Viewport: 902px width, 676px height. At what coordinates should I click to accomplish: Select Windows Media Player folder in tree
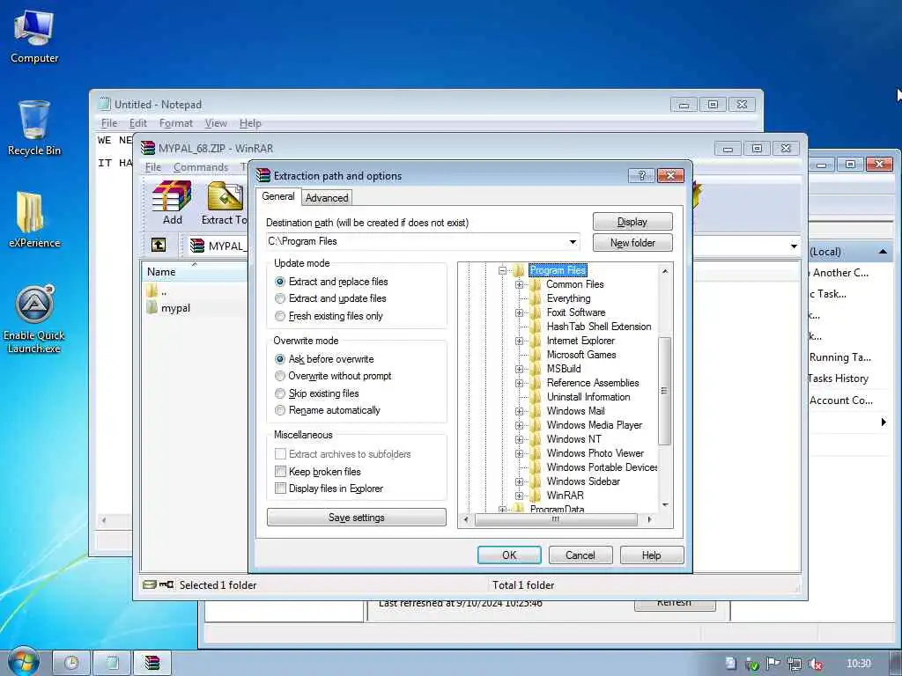595,425
